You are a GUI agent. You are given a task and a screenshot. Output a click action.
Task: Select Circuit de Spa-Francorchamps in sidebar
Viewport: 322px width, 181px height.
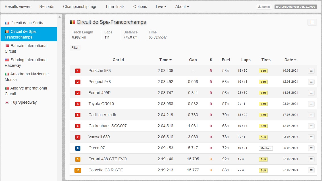(x=29, y=34)
